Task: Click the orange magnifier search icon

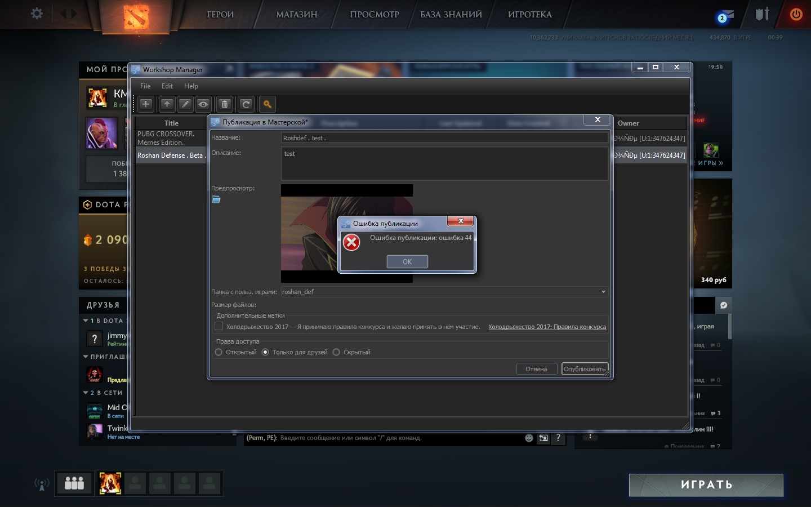Action: (268, 104)
